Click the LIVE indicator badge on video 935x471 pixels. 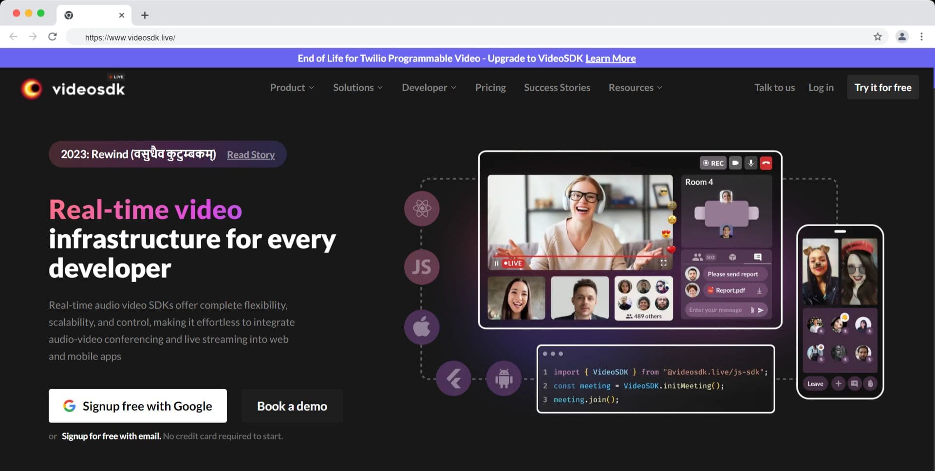click(513, 264)
